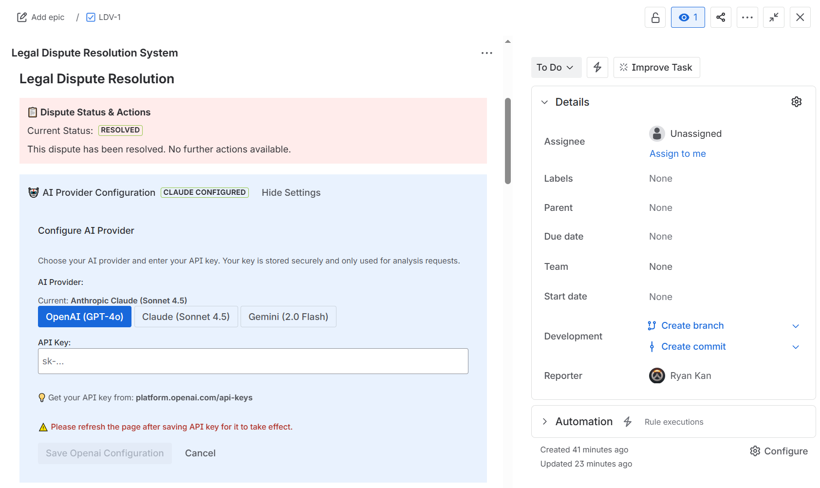Open panel options beside Legal Dispute Resolution System
820x488 pixels.
tap(487, 53)
